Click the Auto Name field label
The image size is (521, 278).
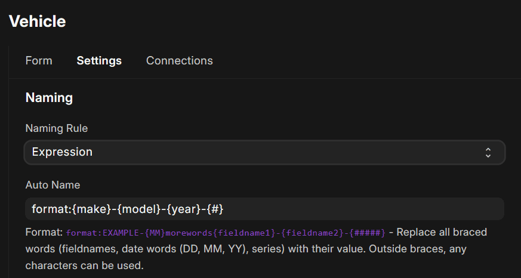click(x=53, y=185)
